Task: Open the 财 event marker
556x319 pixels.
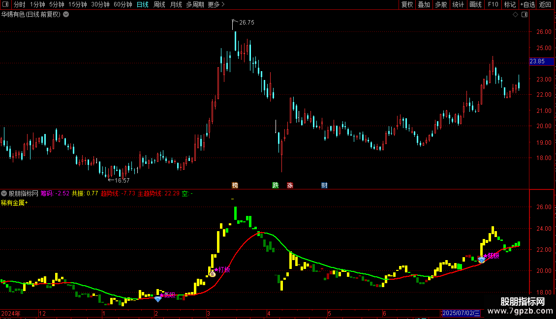Action: 324,186
